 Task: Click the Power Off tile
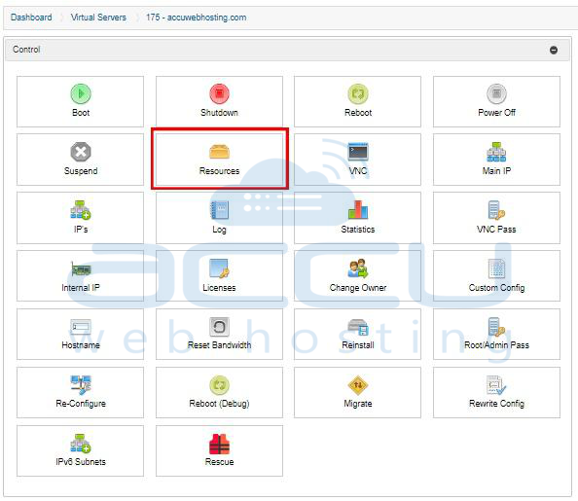(496, 102)
